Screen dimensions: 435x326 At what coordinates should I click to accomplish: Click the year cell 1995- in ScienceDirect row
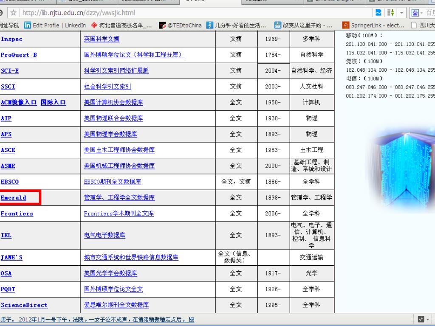[x=273, y=305]
